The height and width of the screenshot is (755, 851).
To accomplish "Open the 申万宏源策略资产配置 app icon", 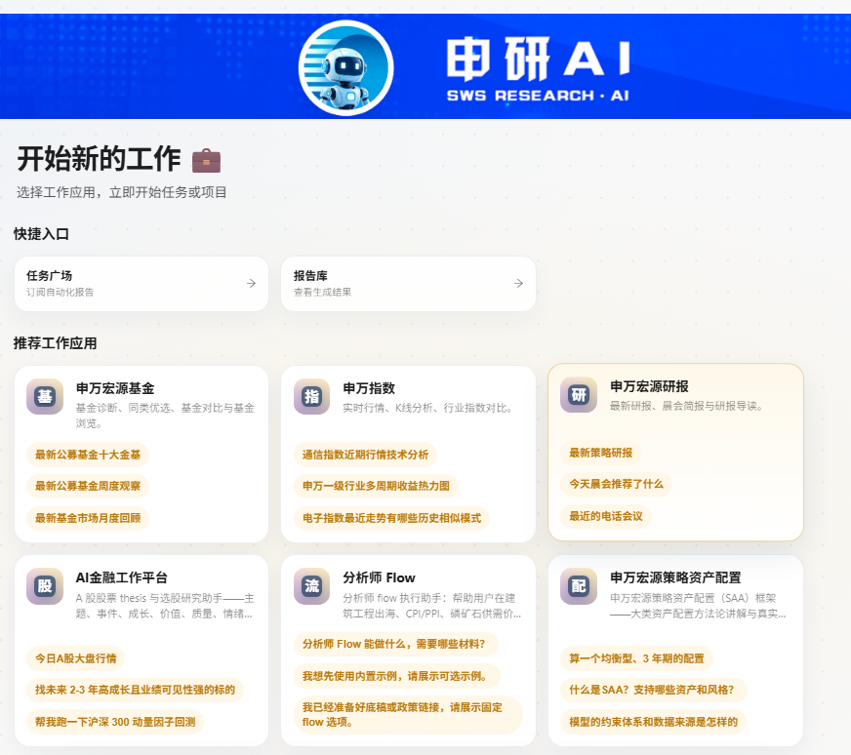I will pos(579,586).
